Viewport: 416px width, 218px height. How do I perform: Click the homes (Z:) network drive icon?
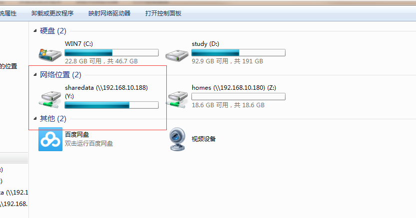point(177,99)
